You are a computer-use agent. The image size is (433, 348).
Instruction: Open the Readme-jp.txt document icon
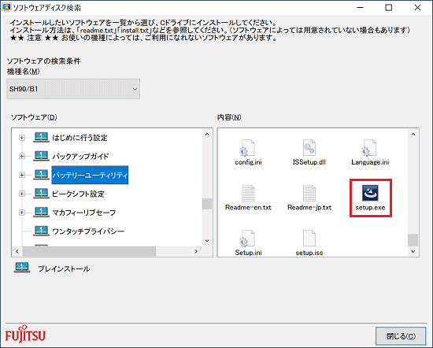point(309,193)
